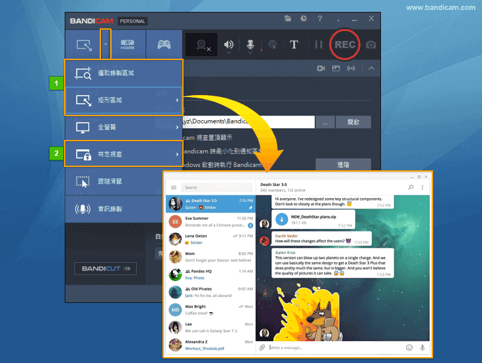Open audio broadcast icon in Bandicam panel
The width and height of the screenshot is (482, 363).
[x=351, y=68]
